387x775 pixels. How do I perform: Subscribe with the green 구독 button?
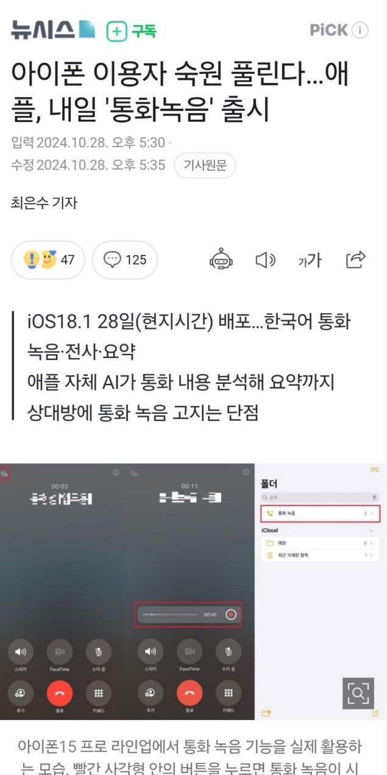click(131, 31)
